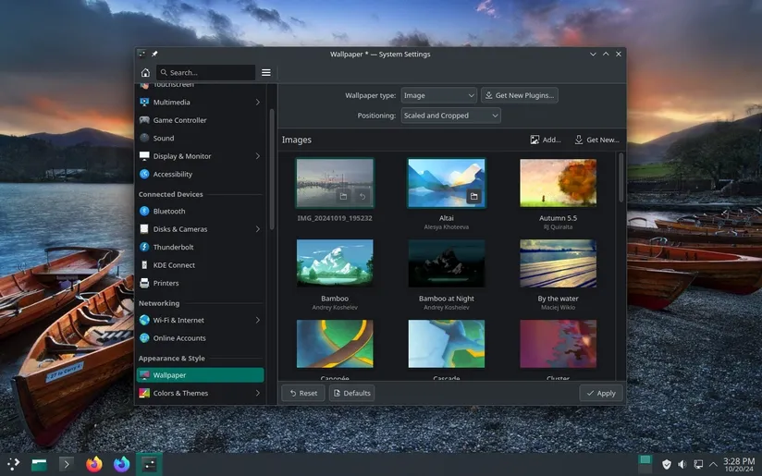Click the Images list scrollbar

621,177
